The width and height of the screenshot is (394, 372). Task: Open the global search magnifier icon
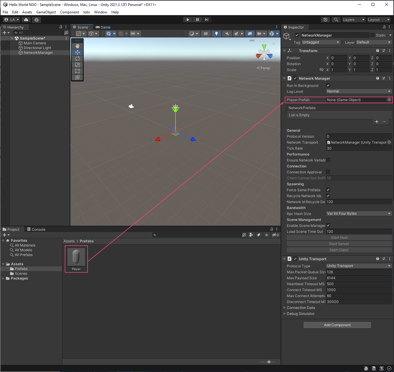click(x=336, y=20)
